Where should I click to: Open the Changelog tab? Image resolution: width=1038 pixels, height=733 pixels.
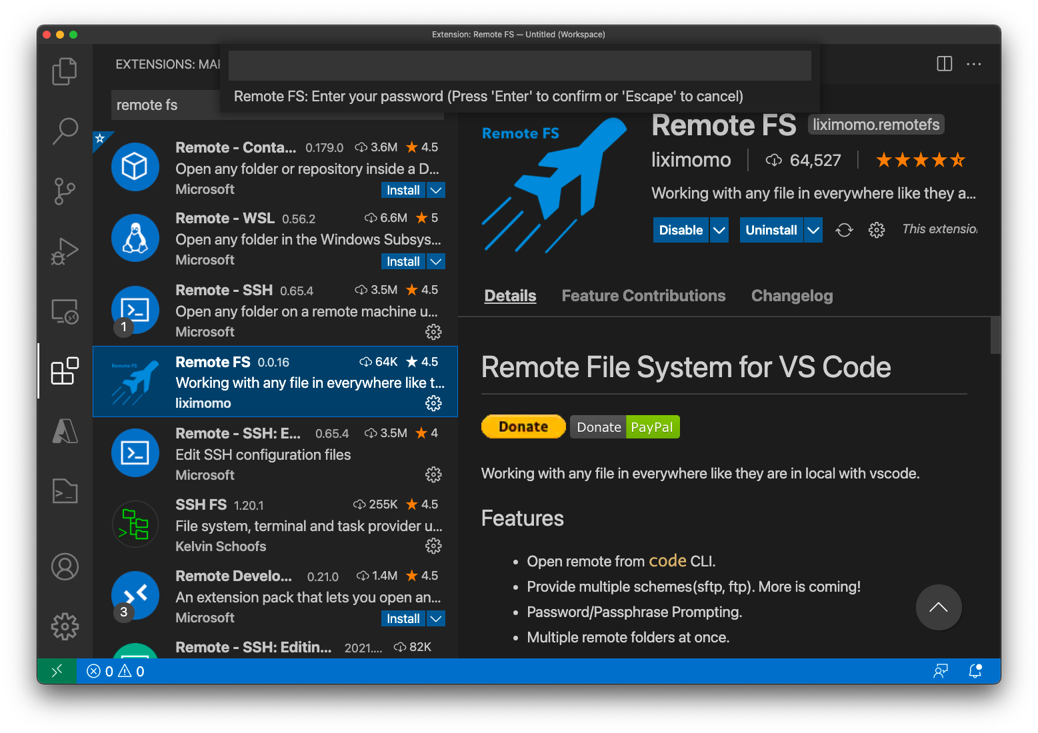tap(792, 295)
